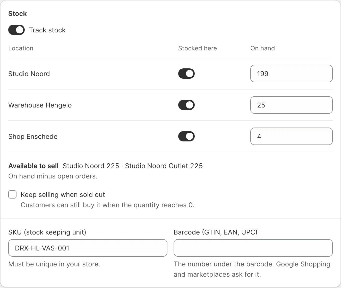Click the 'Stocked here' column header

[198, 48]
